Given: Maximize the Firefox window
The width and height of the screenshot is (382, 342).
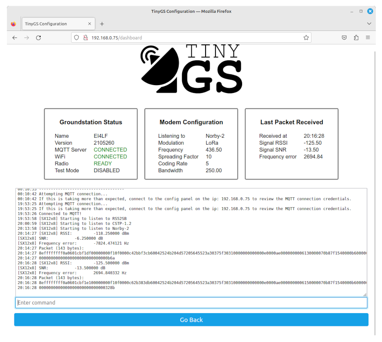Looking at the screenshot, I should 361,11.
